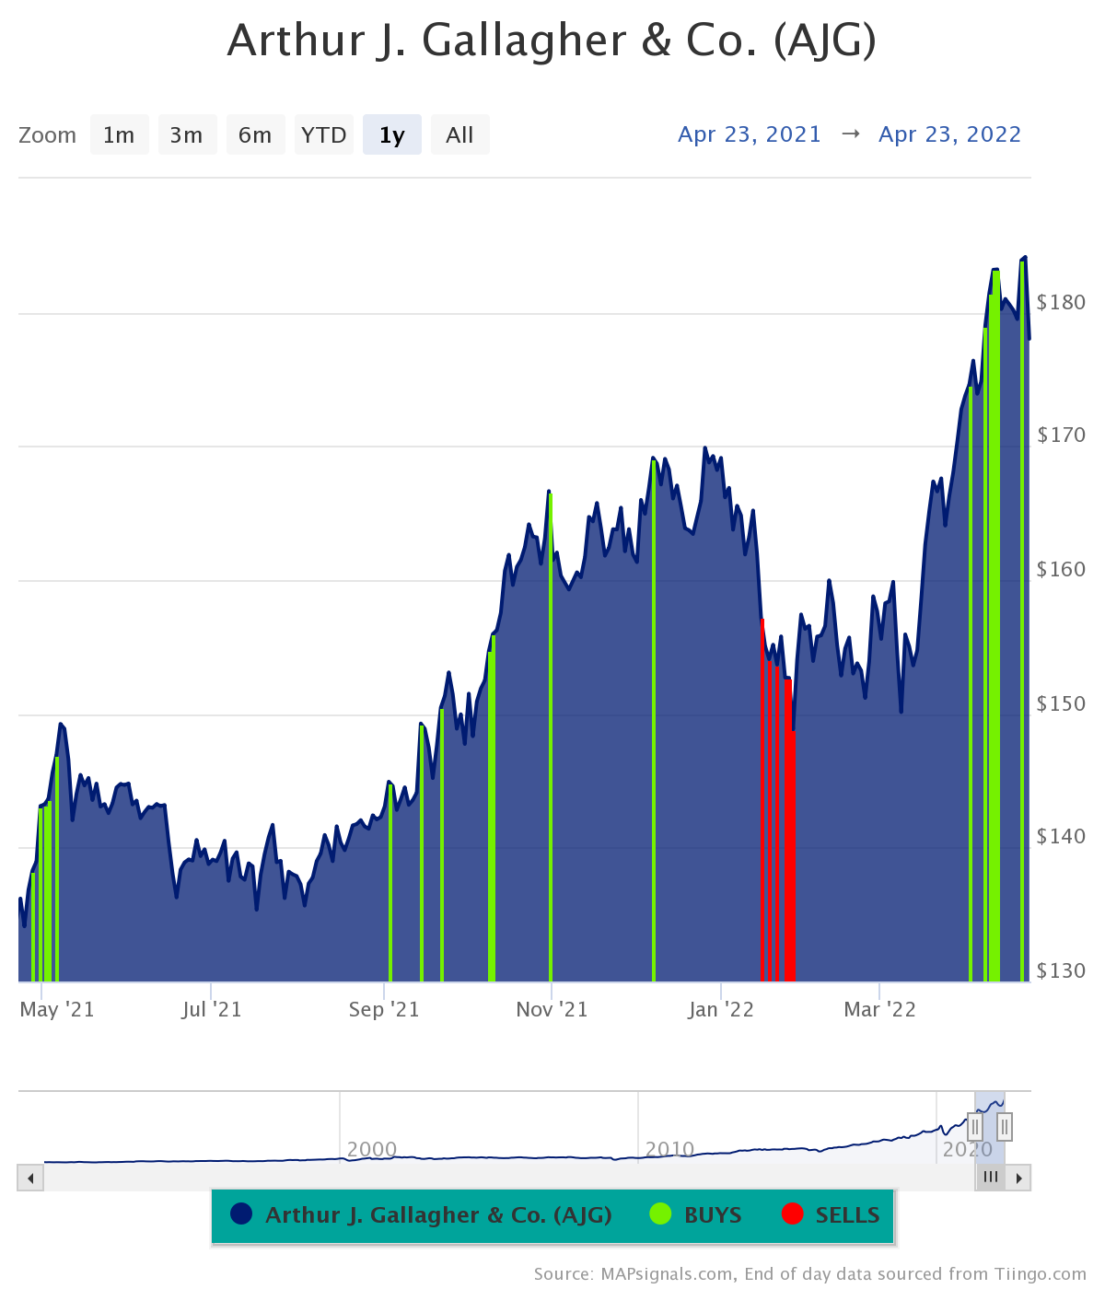Toggle the BUYS series legend

(695, 1215)
